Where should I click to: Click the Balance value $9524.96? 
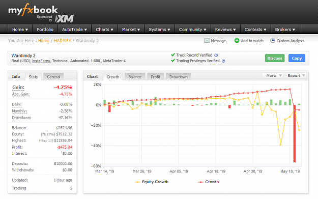pyautogui.click(x=64, y=128)
